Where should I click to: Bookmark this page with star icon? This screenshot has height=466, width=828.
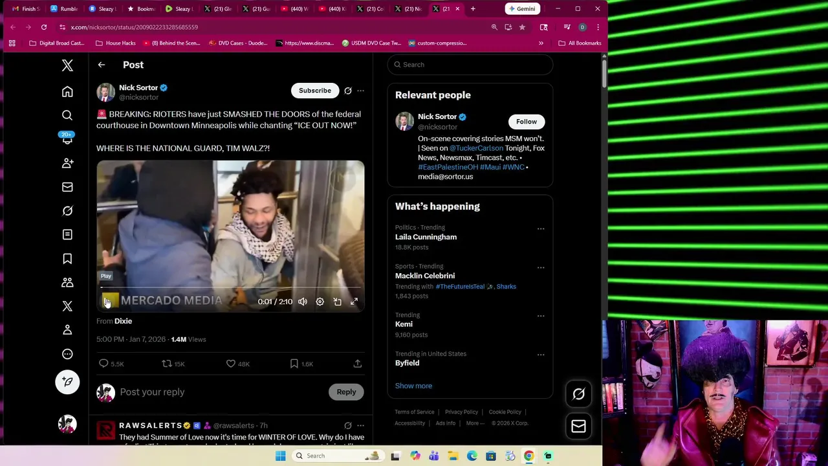coord(522,27)
